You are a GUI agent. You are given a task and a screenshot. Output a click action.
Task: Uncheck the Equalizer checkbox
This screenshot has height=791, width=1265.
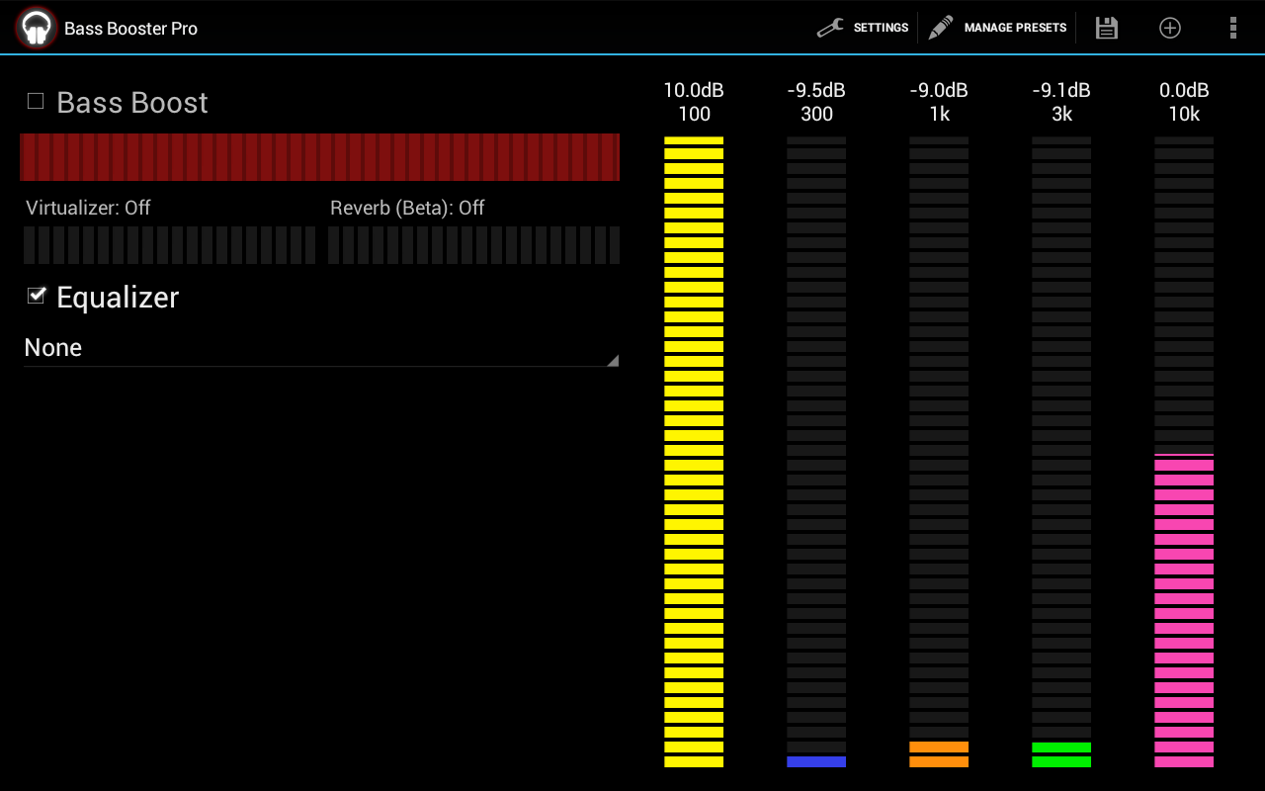click(37, 296)
